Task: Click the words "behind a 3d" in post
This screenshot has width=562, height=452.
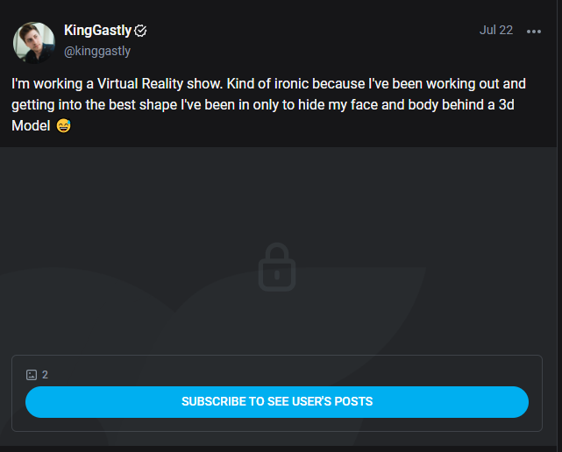Action: 478,105
